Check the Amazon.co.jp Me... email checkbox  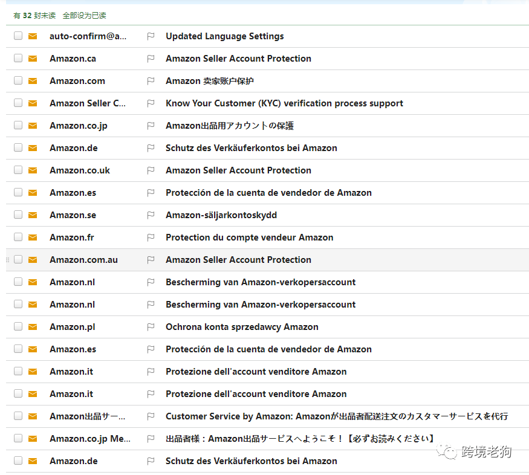point(18,438)
